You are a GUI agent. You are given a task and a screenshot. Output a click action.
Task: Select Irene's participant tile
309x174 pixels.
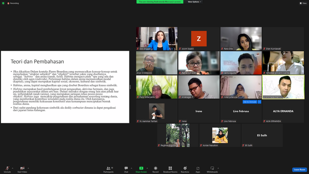(x=199, y=111)
